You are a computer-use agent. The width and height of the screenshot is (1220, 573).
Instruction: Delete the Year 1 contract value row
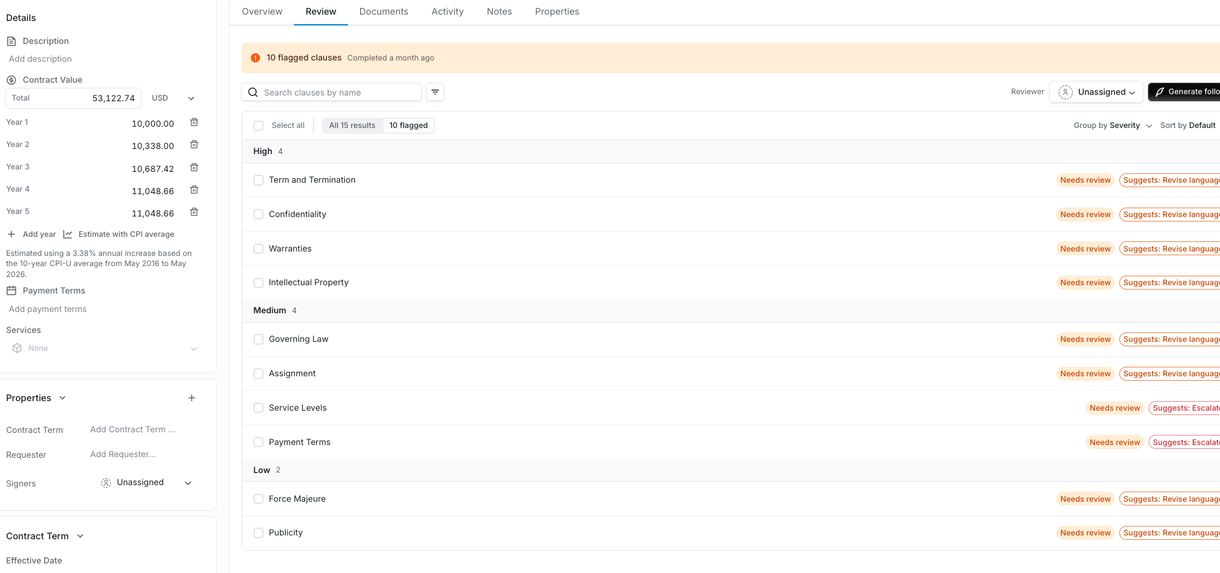[x=194, y=122]
